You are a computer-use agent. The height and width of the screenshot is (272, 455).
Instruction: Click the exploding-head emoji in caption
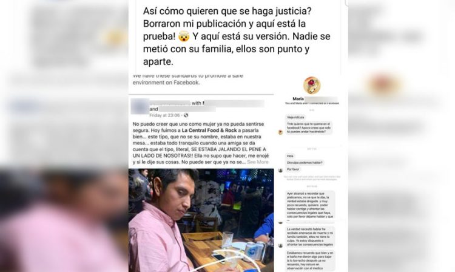(x=184, y=36)
